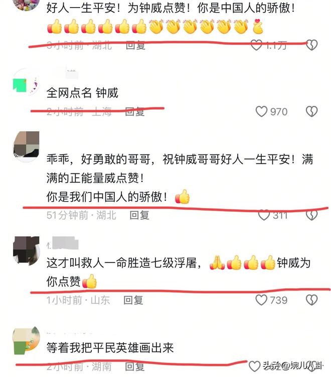
Task: Reply to the 3小时前 湖北 comment
Action: click(x=135, y=45)
